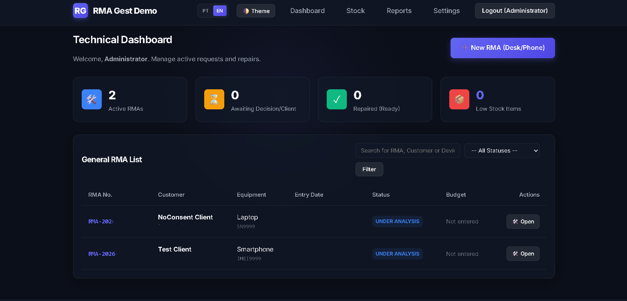Screen dimensions: 627x301
Task: Open the All Statuses dropdown
Action: click(502, 150)
